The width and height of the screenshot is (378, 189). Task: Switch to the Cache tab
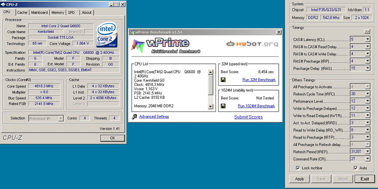coord(23,13)
